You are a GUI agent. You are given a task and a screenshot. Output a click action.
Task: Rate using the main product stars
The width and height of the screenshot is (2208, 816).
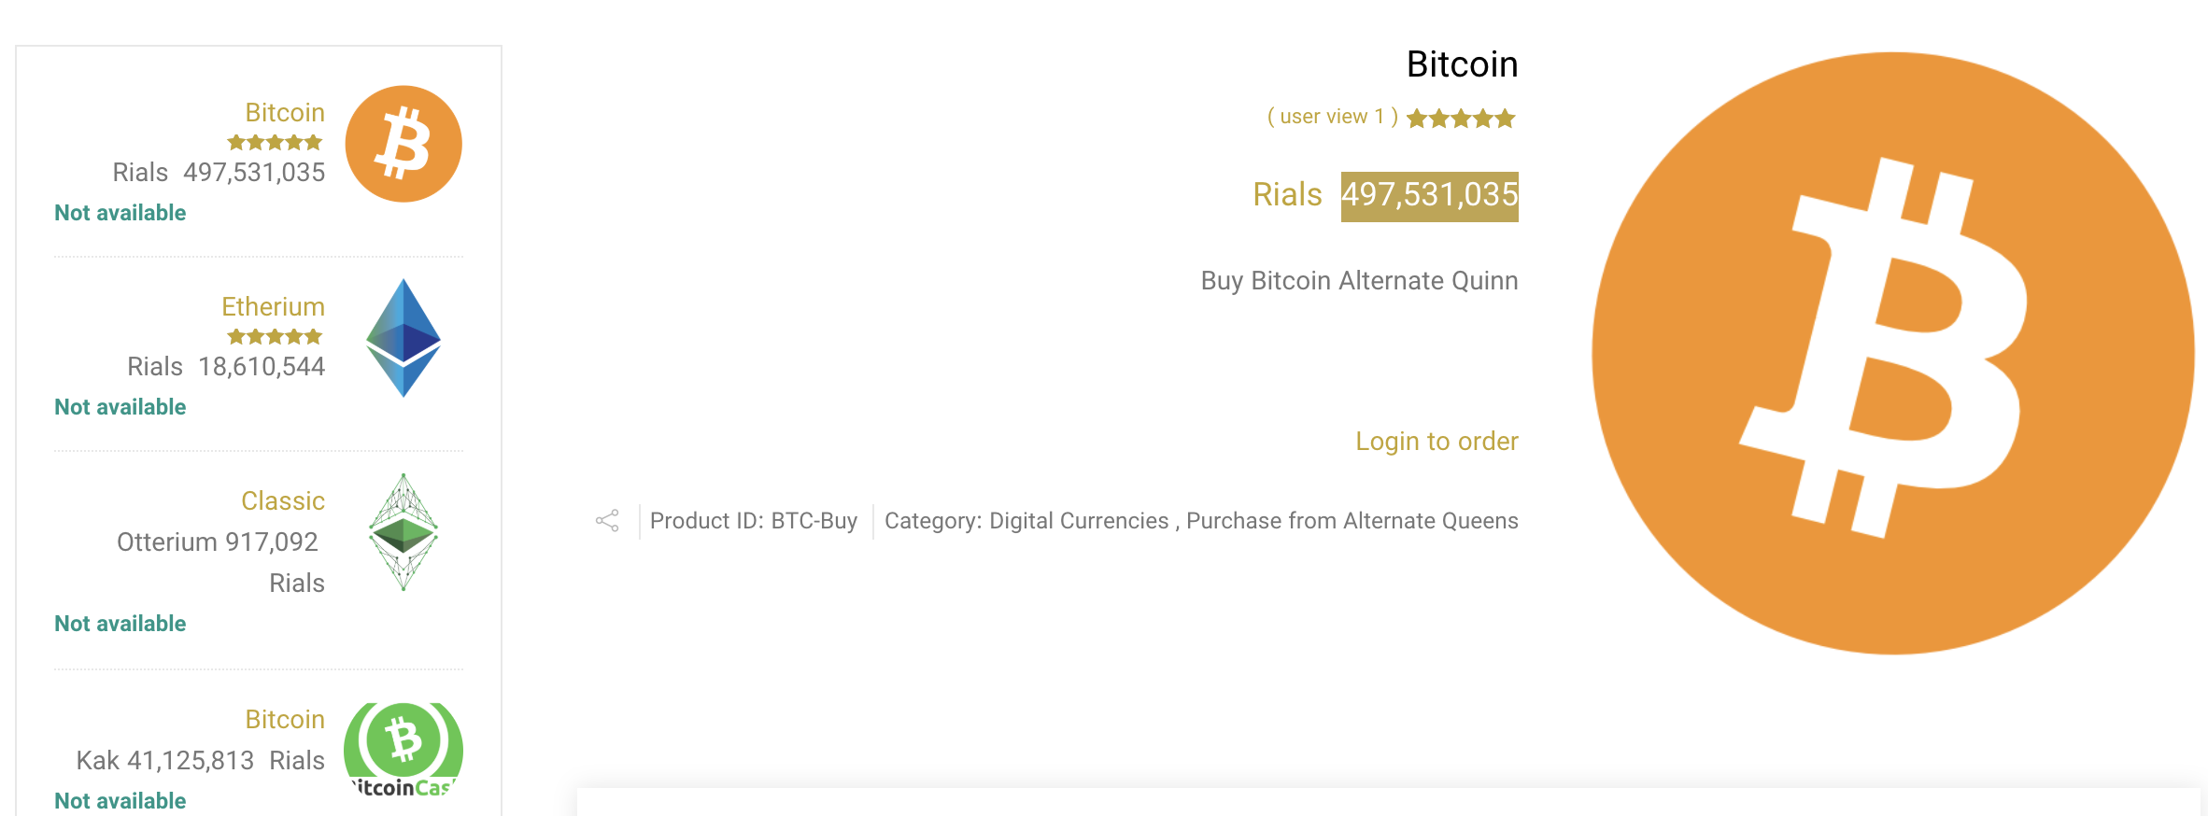pyautogui.click(x=1461, y=119)
